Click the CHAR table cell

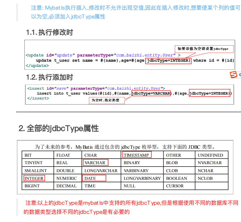pos(101,155)
